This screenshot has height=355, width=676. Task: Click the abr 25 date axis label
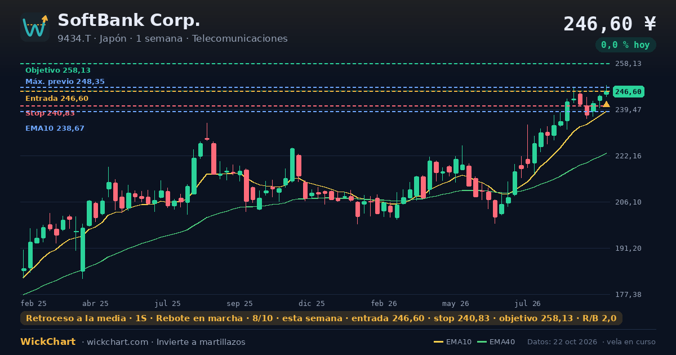(x=95, y=304)
